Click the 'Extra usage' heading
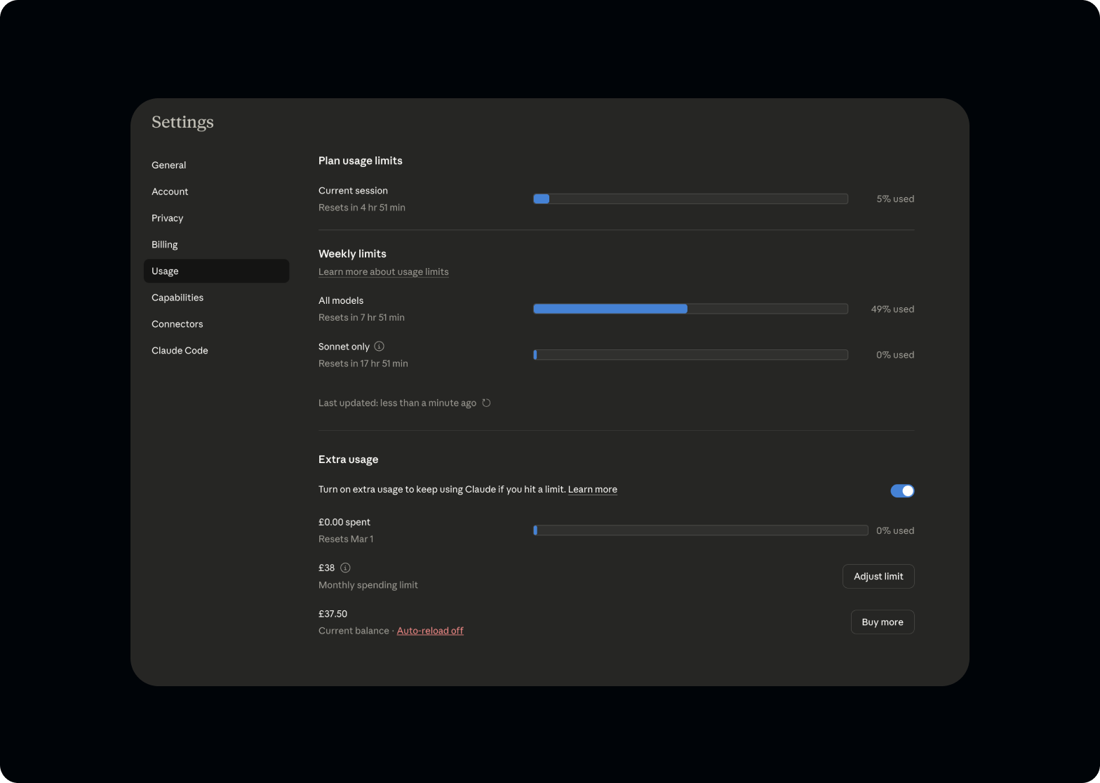 pos(348,460)
